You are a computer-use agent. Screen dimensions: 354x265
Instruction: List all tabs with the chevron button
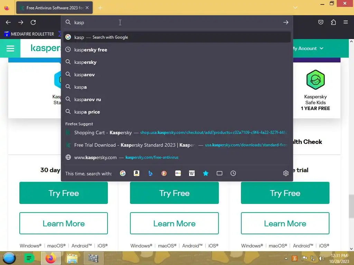coord(295,8)
